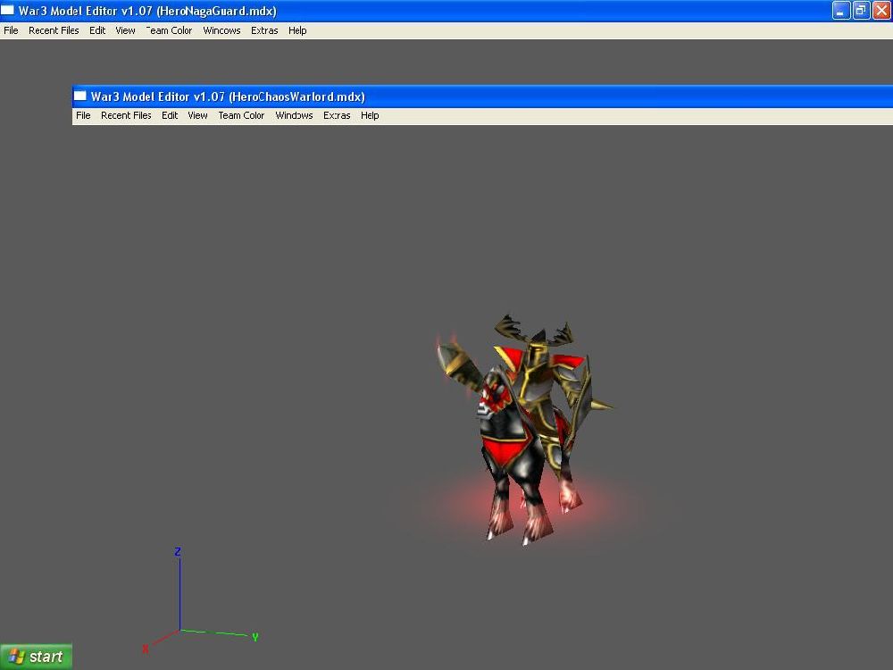
Task: Click the Windows start button
Action: [x=36, y=657]
